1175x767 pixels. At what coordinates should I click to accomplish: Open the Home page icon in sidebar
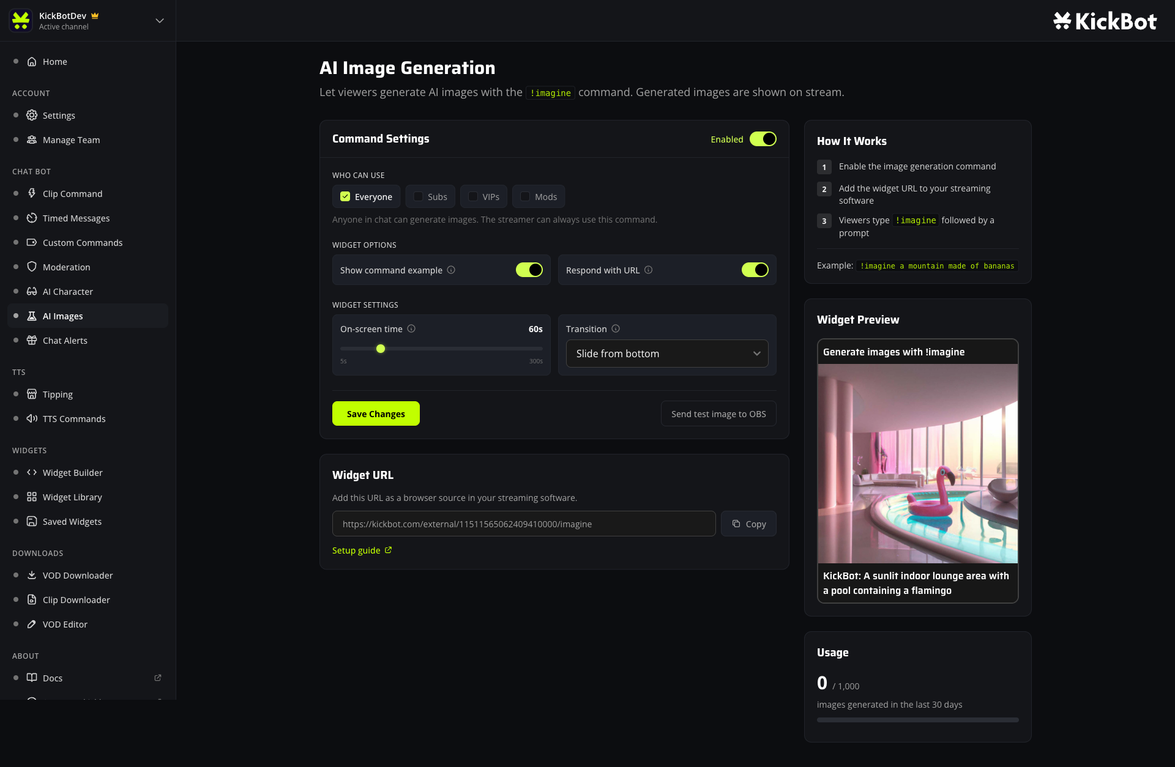[32, 62]
